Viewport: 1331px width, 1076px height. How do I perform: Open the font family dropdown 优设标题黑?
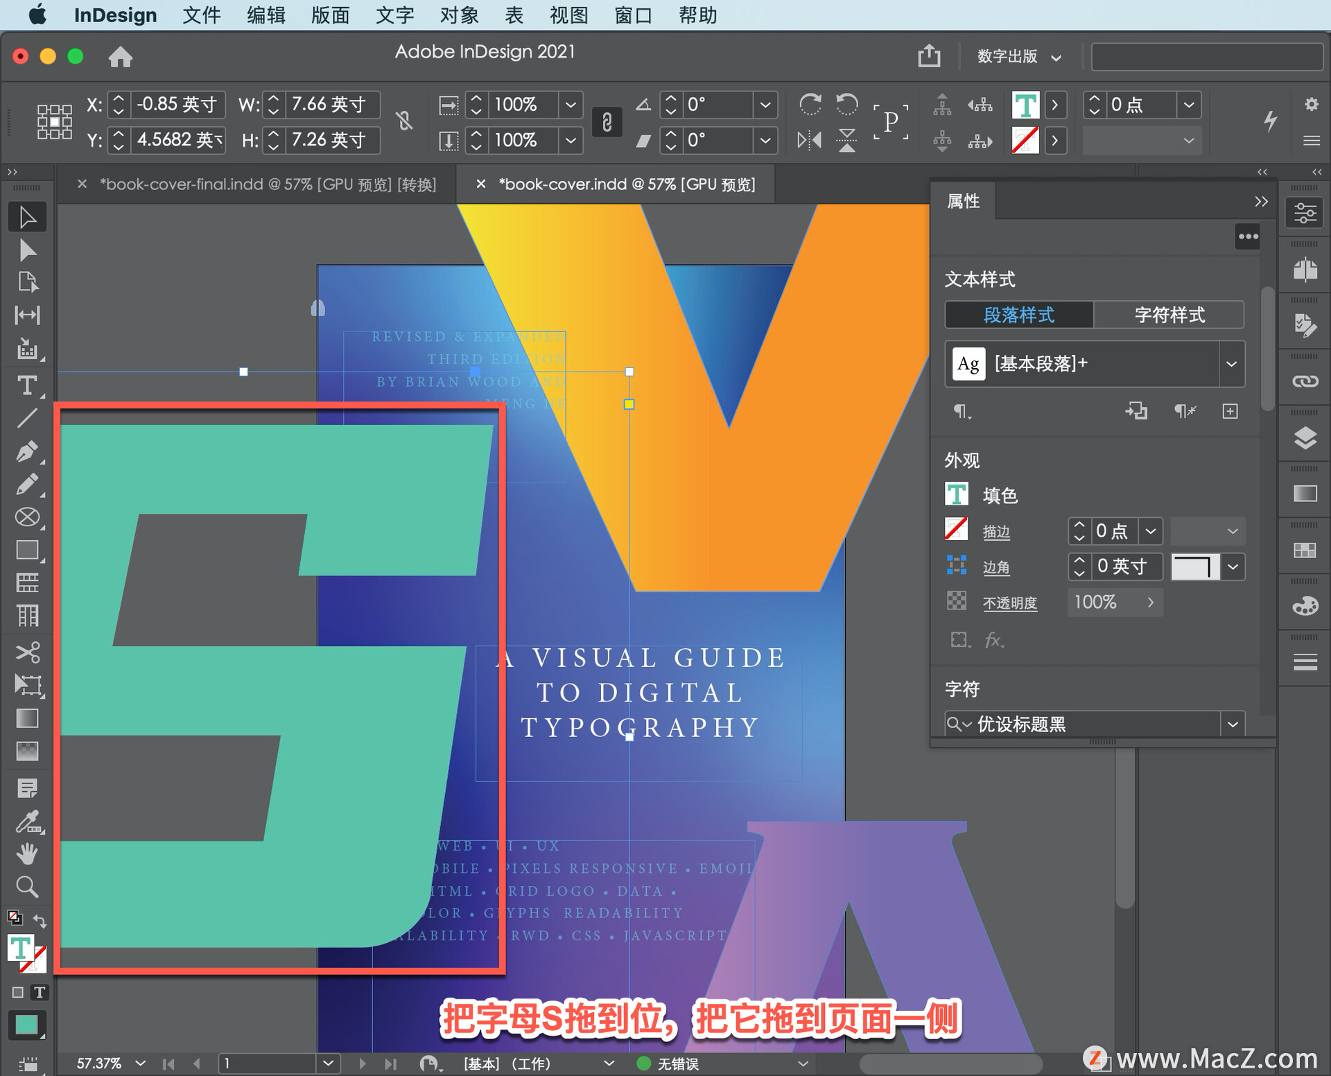(1232, 724)
